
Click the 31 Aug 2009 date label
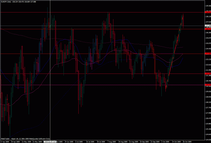133,142
